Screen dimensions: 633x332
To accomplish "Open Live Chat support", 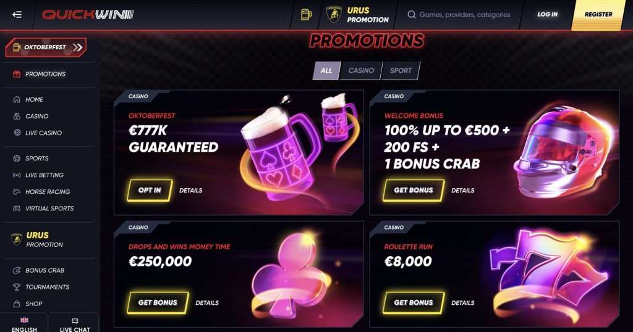I will tap(75, 325).
